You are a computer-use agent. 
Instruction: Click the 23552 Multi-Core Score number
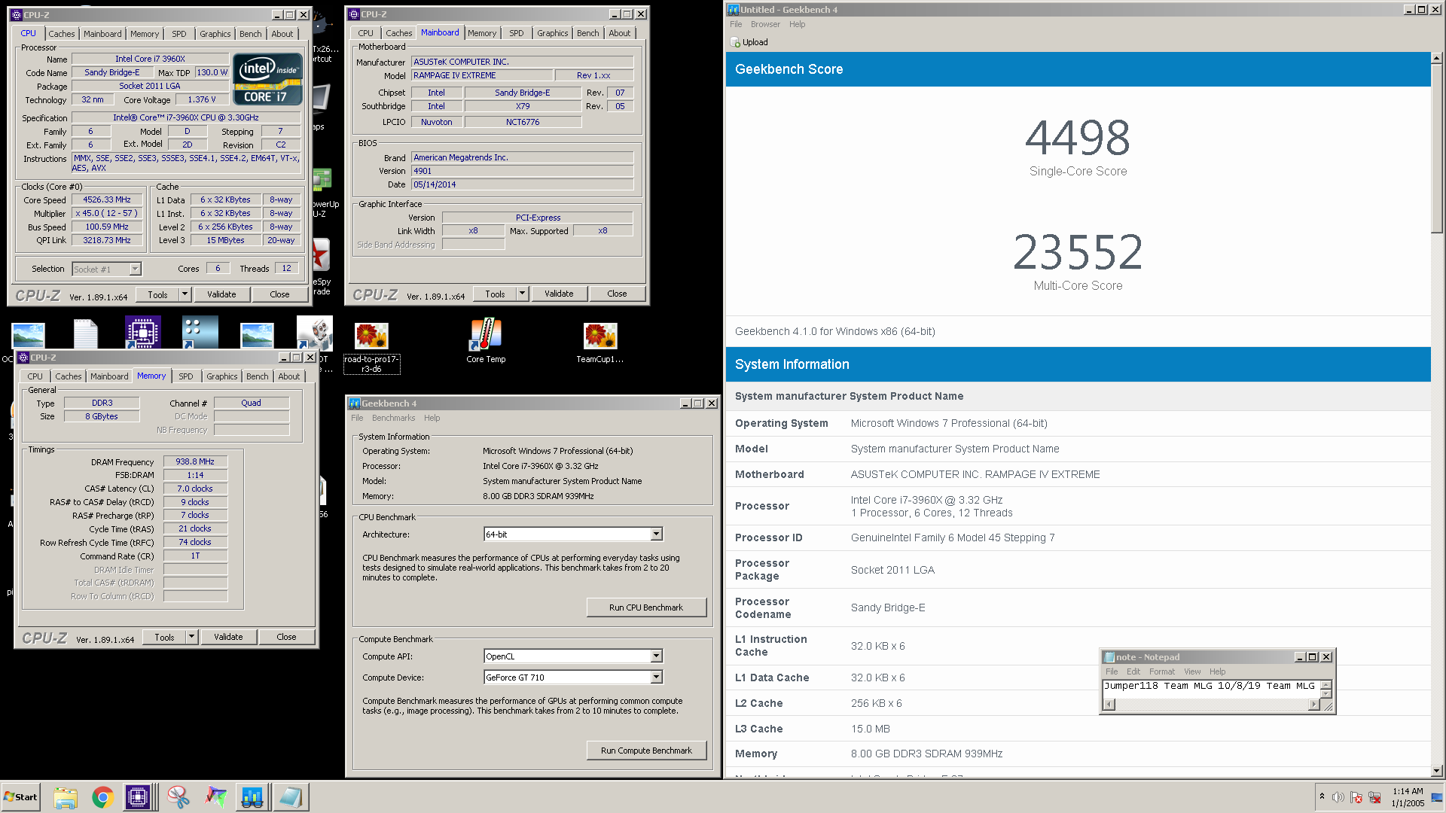1078,252
